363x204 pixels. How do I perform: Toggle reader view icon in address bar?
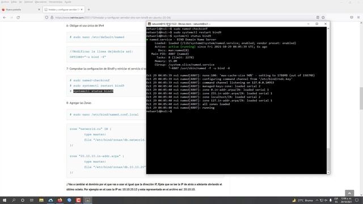318,18
